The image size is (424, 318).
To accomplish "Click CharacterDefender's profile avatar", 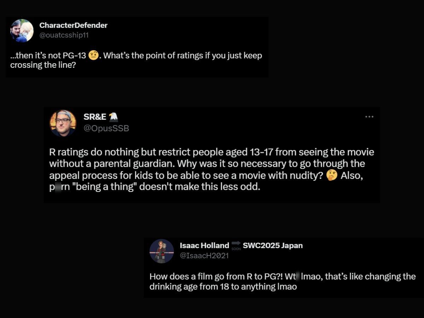I will pyautogui.click(x=22, y=31).
